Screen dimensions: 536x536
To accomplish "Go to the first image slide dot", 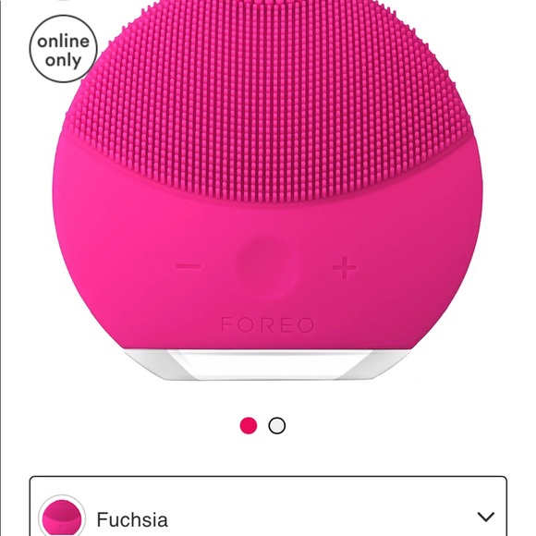I will click(x=249, y=426).
